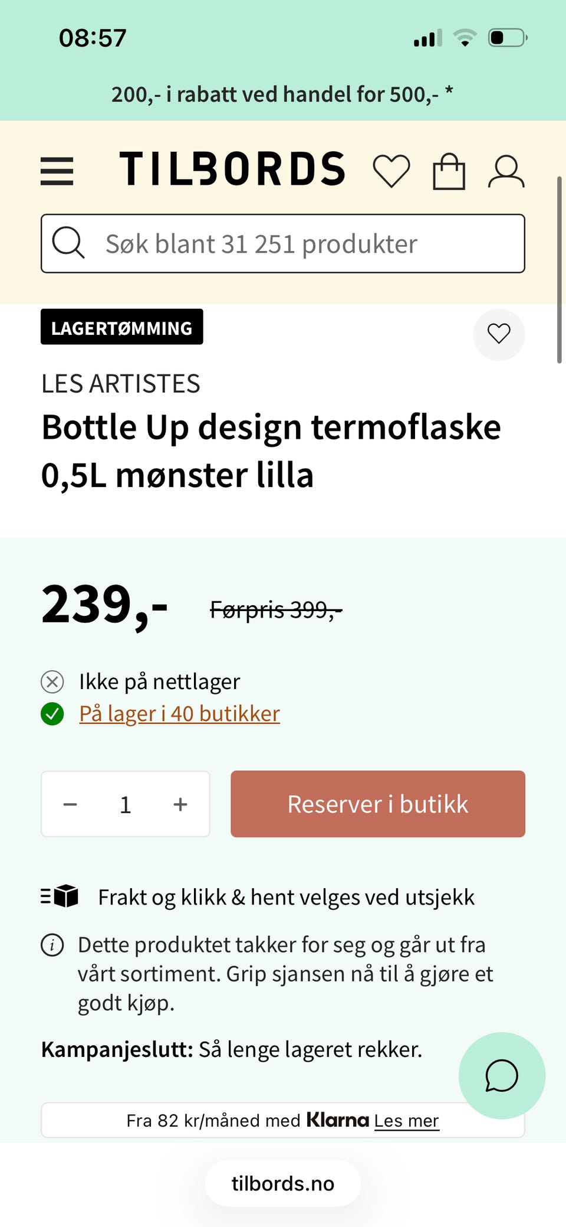
Task: Tap the TILBORDS logo
Action: (232, 169)
